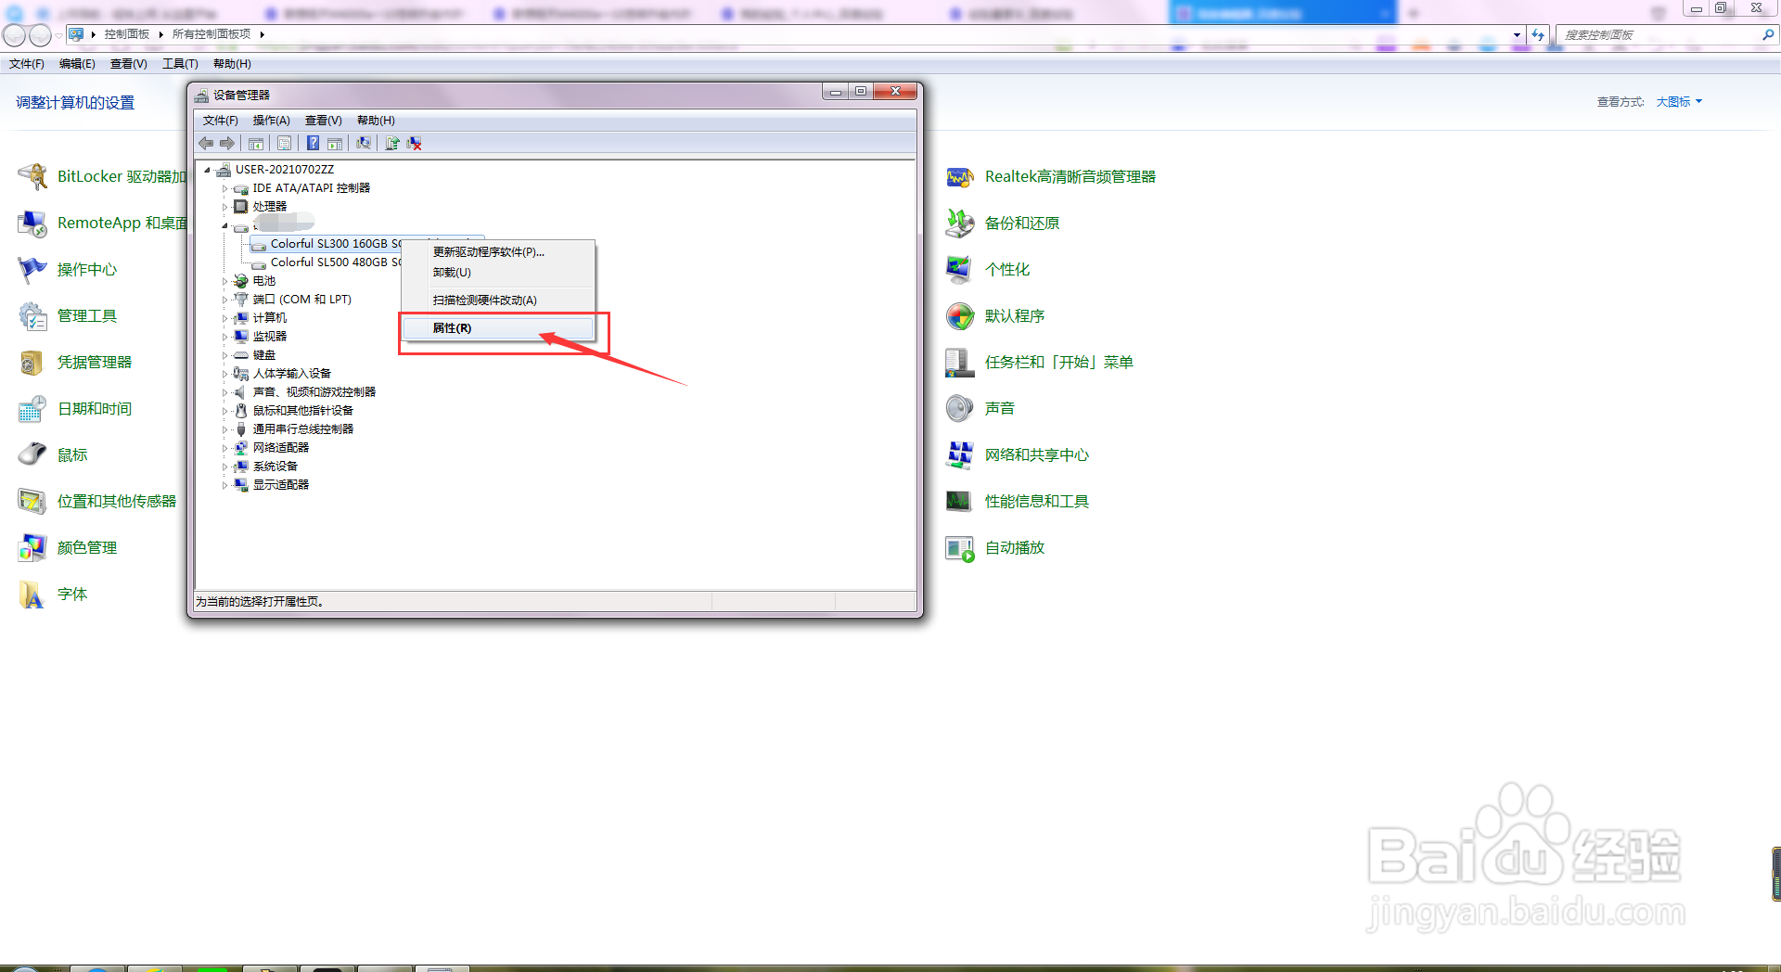
Task: Open 位置和其他传感器 icon
Action: tap(33, 501)
